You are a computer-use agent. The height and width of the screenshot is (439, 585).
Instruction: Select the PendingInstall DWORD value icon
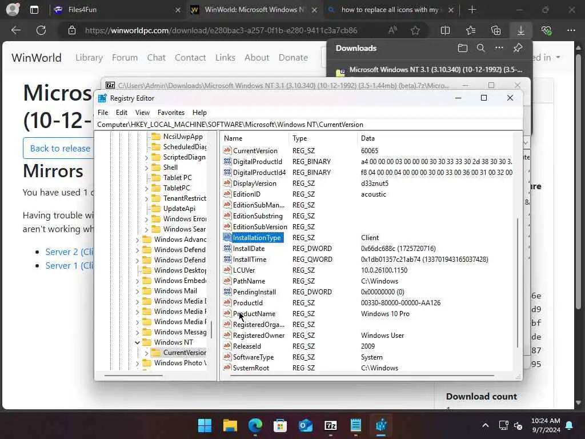point(227,292)
